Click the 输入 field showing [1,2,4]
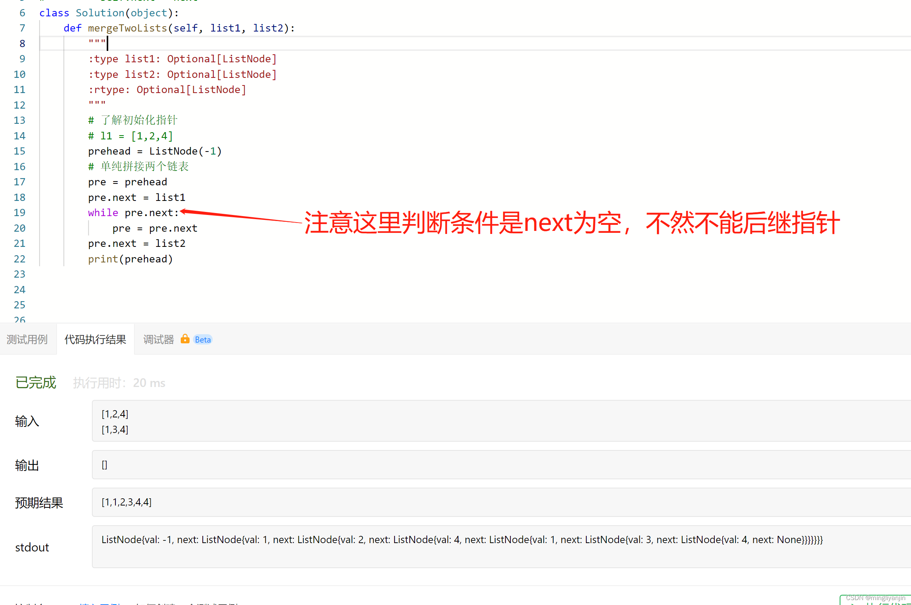Image resolution: width=911 pixels, height=605 pixels. (x=501, y=421)
